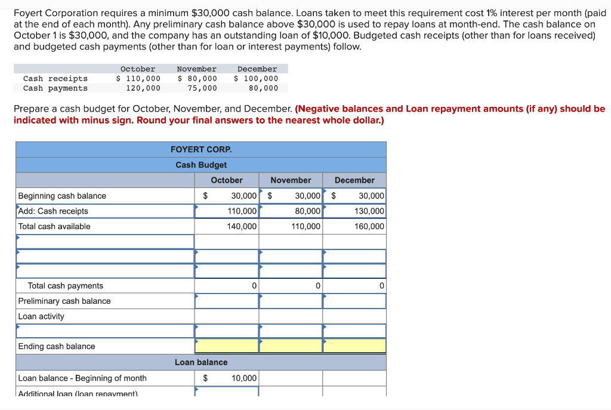Select October Preliminary cash balance cell
Screen dimensions: 611x410
pos(227,301)
